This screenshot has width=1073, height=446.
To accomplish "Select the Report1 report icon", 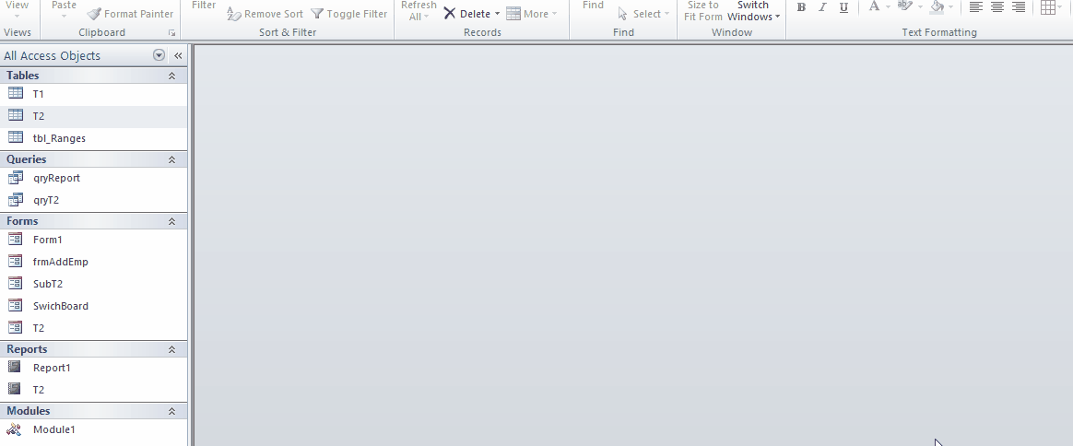I will pos(14,367).
